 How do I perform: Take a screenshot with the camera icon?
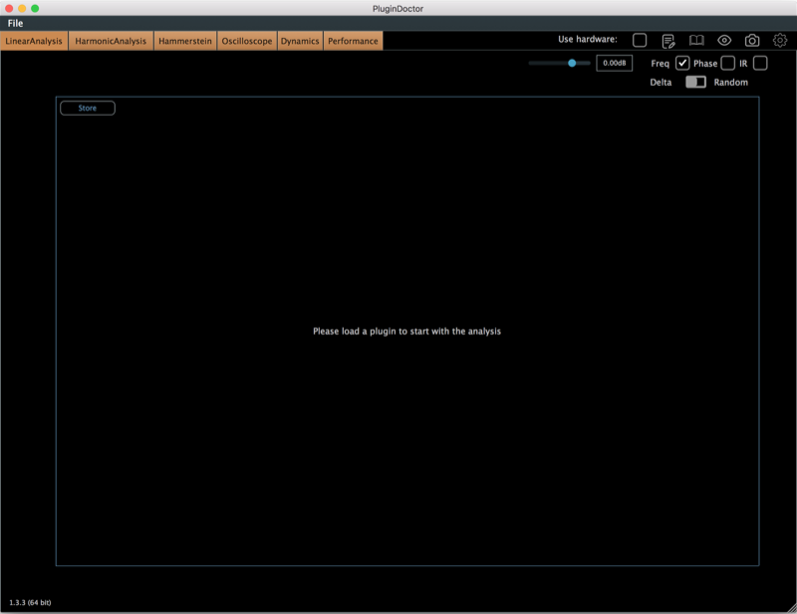coord(752,40)
